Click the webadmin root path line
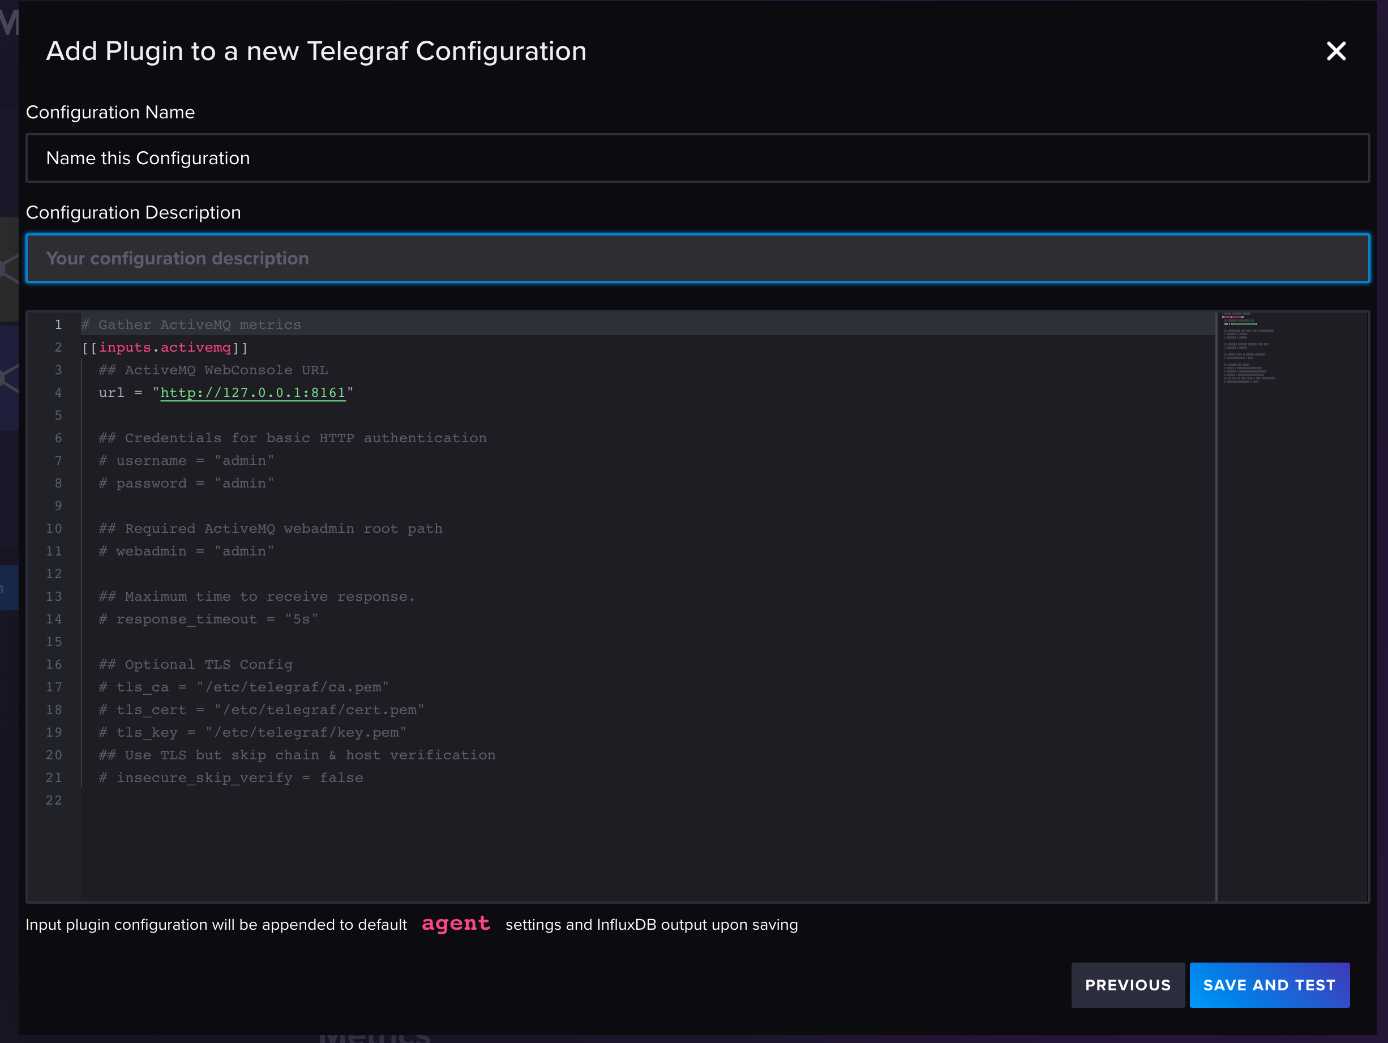 [186, 551]
